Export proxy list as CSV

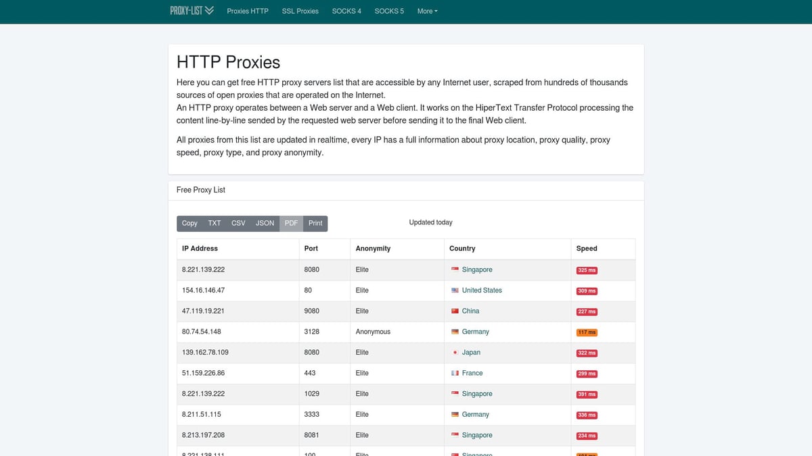[x=238, y=223]
